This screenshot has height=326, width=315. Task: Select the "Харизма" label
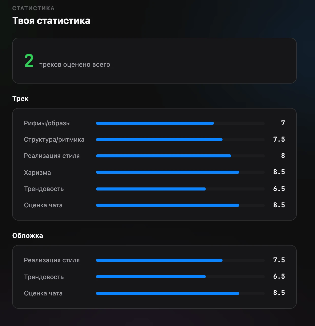coord(37,173)
